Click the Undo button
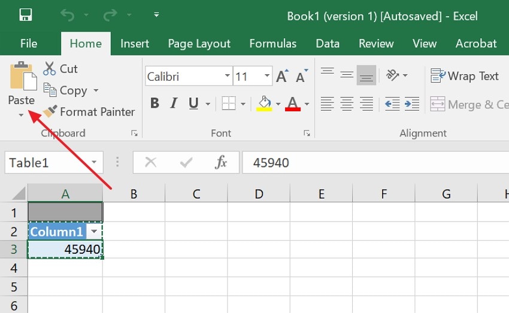Image resolution: width=509 pixels, height=313 pixels. click(66, 15)
